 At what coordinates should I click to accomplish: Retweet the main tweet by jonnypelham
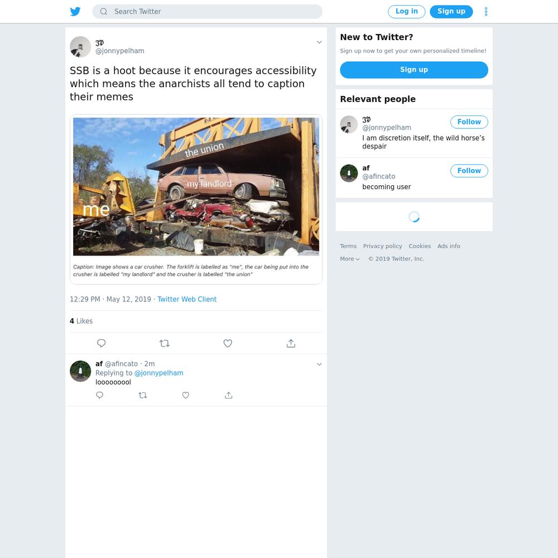pos(165,343)
